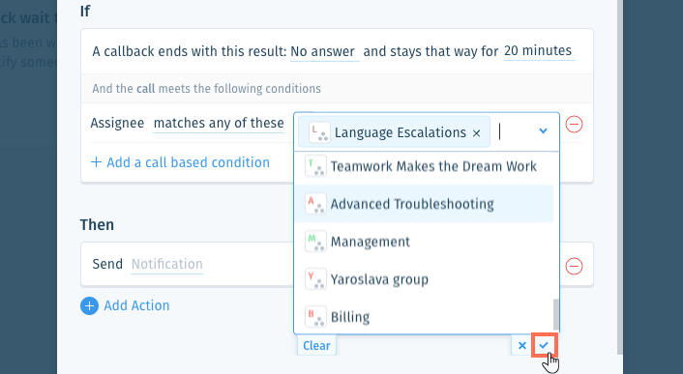Open the 20 minutes duration dropdown
Image resolution: width=683 pixels, height=374 pixels.
(x=539, y=51)
